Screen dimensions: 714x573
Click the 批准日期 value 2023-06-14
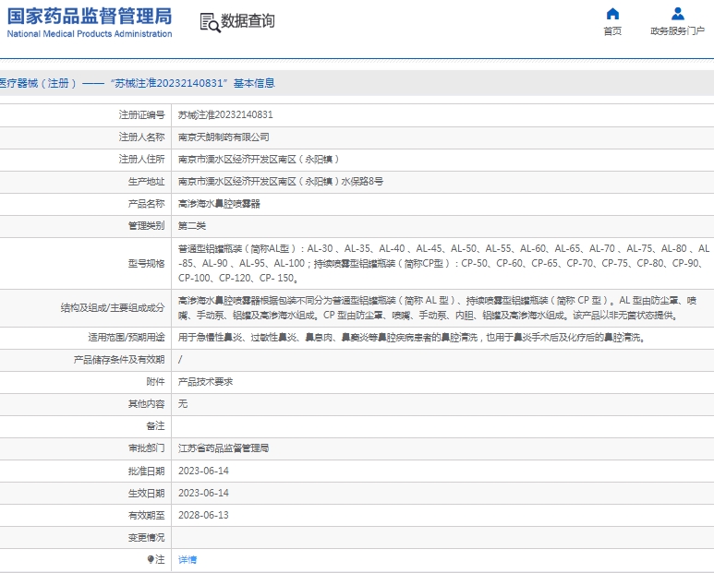(203, 471)
